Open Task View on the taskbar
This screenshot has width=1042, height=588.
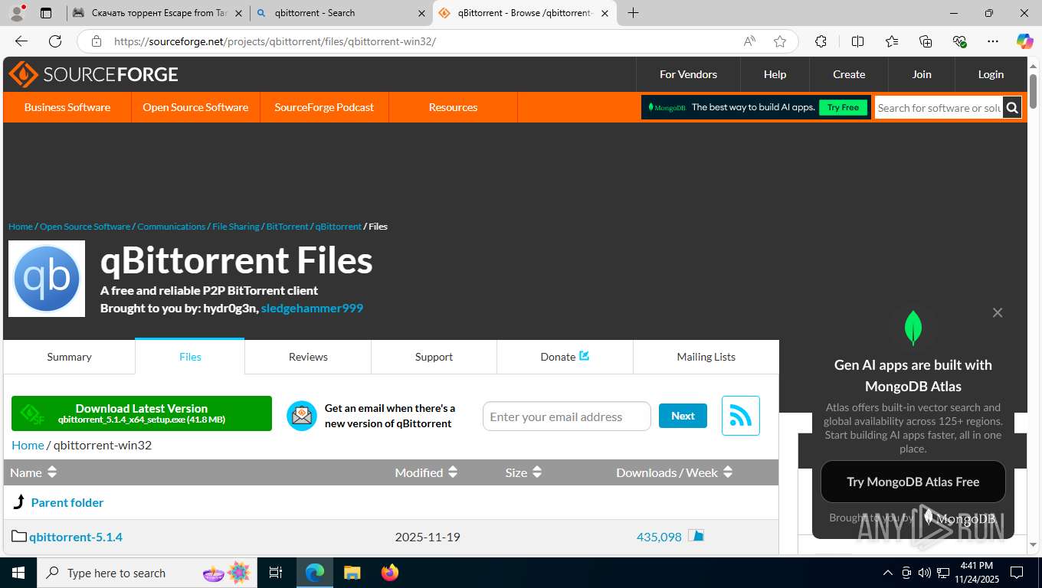pyautogui.click(x=276, y=573)
